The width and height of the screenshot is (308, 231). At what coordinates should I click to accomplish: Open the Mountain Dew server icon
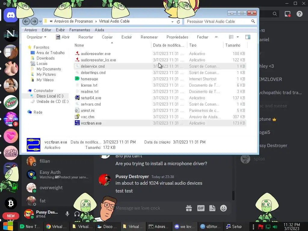tap(11, 102)
